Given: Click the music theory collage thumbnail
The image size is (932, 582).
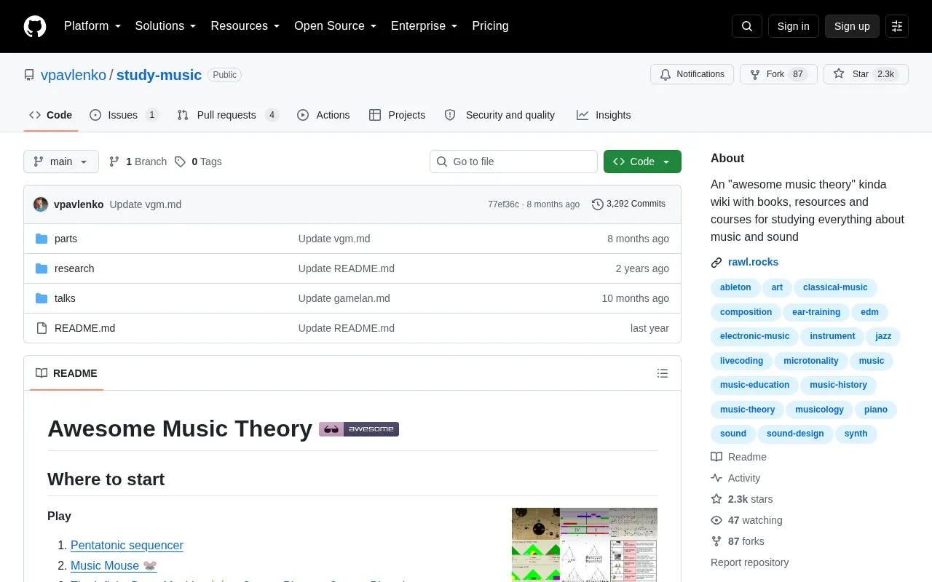Looking at the screenshot, I should (585, 544).
